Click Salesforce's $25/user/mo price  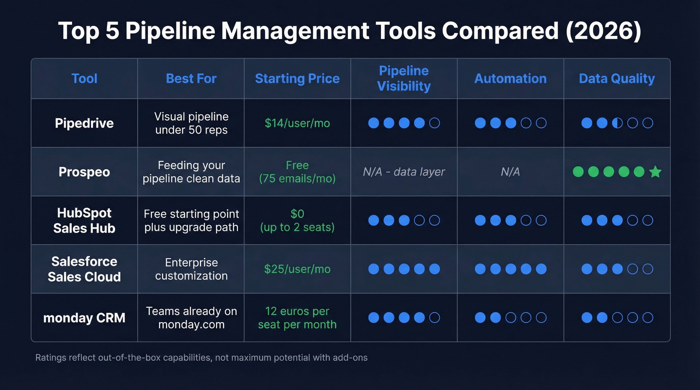point(297,269)
